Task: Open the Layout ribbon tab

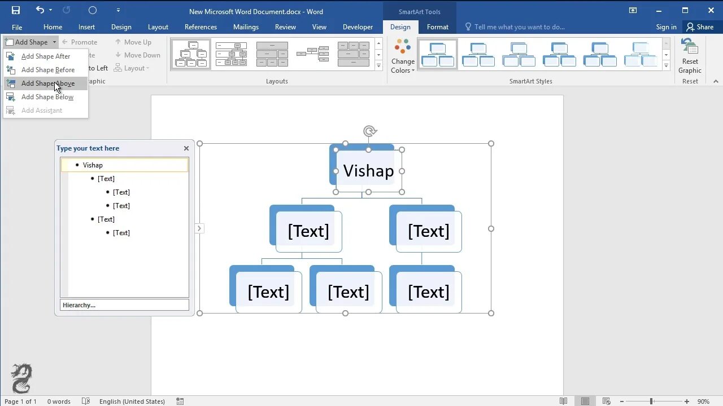Action: coord(158,27)
